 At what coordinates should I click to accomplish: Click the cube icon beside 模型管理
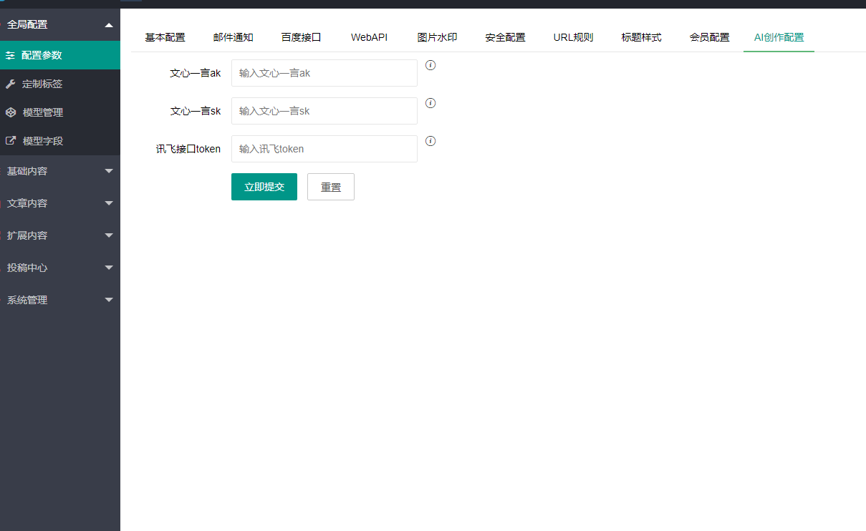pos(11,112)
